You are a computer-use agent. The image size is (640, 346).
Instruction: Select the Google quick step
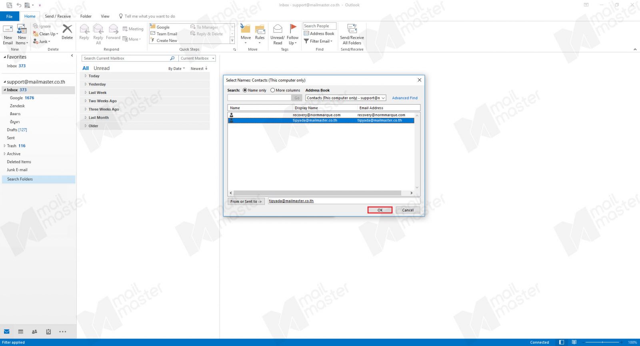coord(160,27)
